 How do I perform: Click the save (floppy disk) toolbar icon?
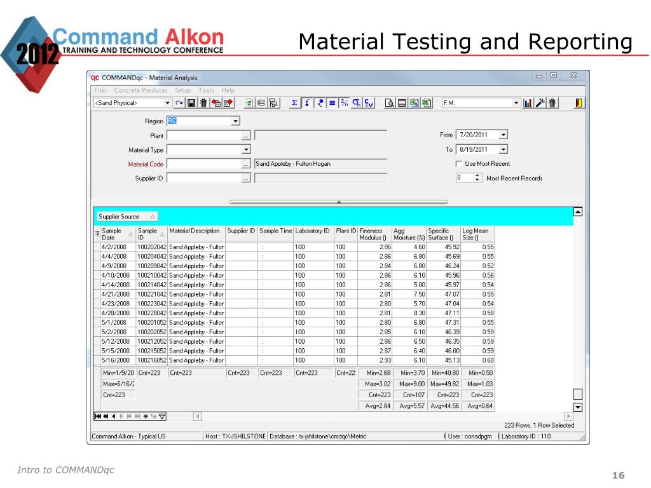[x=191, y=103]
